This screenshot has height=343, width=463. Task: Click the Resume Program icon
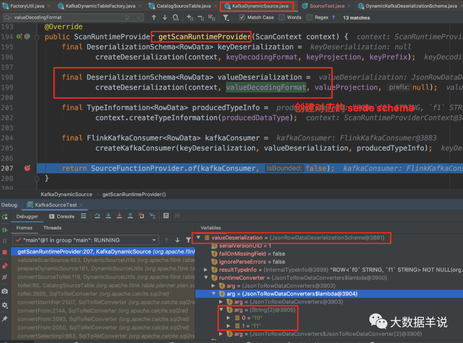click(x=5, y=230)
